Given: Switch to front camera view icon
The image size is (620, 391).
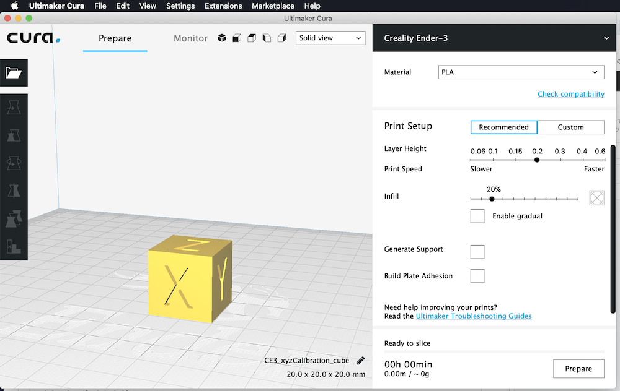Looking at the screenshot, I should pos(237,38).
